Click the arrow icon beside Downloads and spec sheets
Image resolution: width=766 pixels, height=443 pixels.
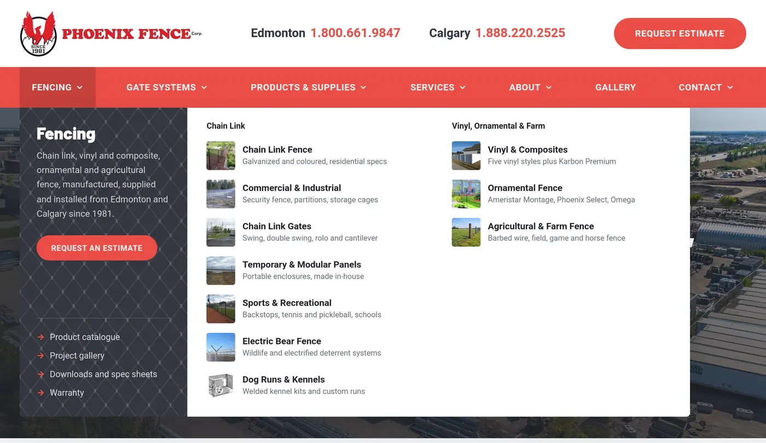point(40,375)
